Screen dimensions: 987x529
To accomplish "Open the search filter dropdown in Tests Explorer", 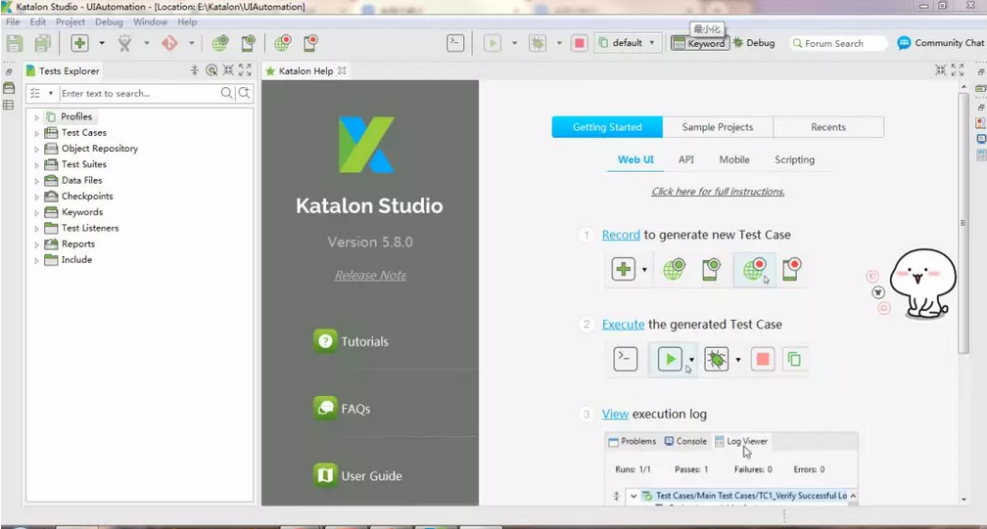I will 50,93.
